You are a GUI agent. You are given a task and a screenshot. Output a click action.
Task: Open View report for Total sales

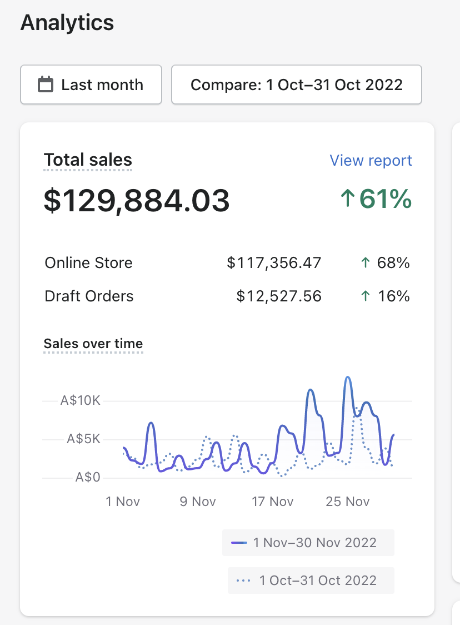pos(371,161)
